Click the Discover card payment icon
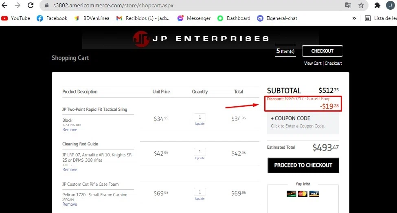The height and width of the screenshot is (213, 397). point(291,194)
